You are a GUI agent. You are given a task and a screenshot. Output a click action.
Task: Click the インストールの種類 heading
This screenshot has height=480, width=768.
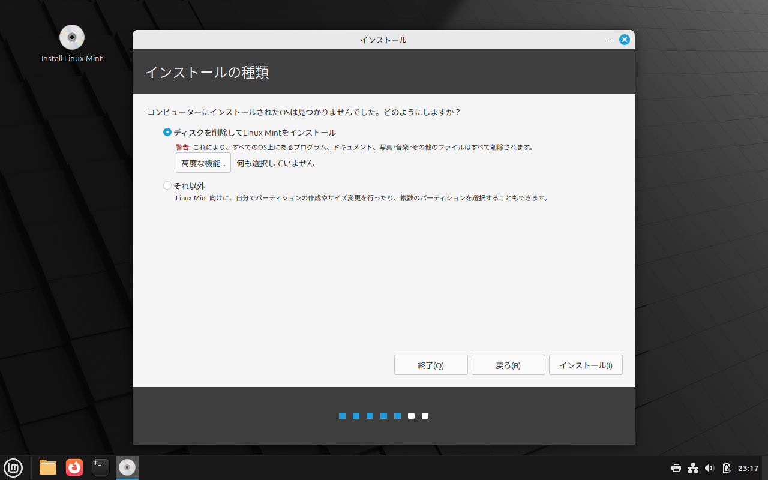[207, 73]
